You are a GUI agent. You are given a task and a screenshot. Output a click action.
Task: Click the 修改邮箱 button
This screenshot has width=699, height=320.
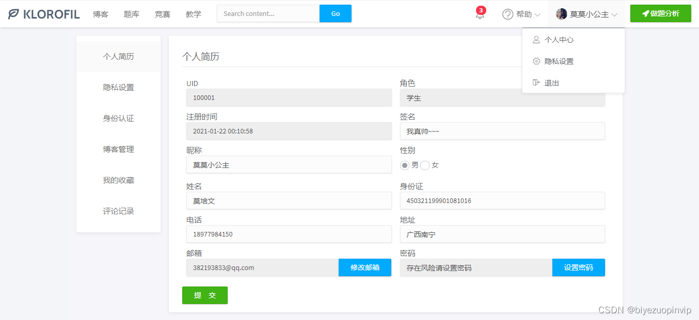(x=365, y=267)
